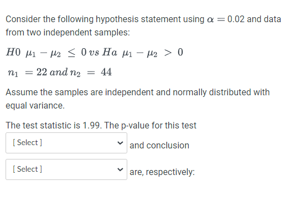
Task: Open the p-value Select dropdown
Action: coord(66,143)
